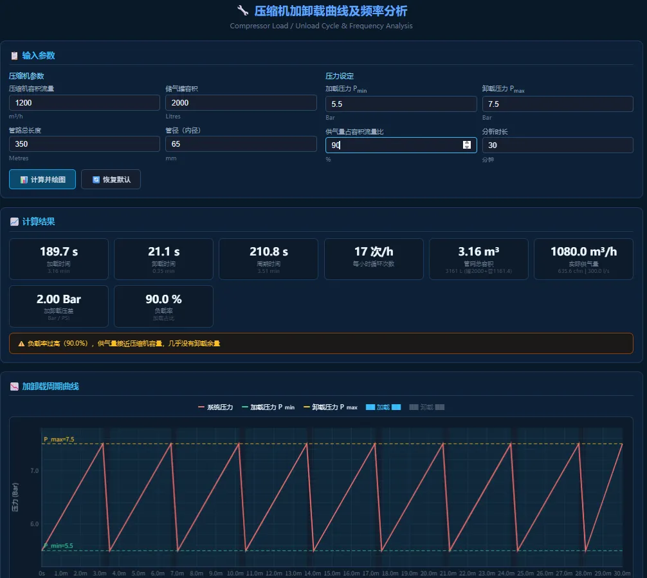The height and width of the screenshot is (578, 647).
Task: Focus the 储气罐容积 input showing 2000
Action: coord(241,103)
